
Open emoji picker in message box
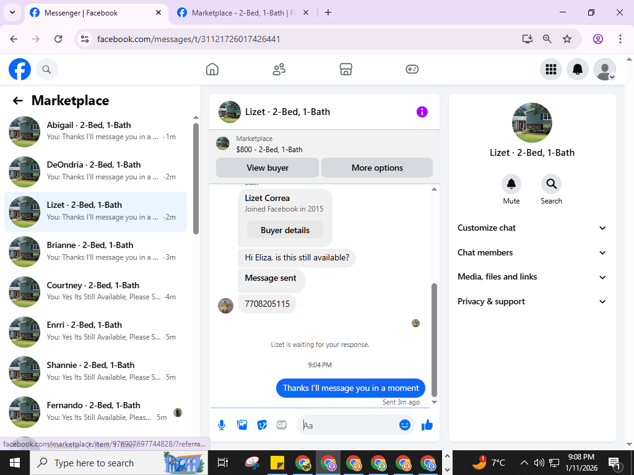(x=405, y=425)
